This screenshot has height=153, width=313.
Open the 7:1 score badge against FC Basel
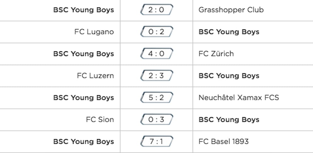pos(156,141)
